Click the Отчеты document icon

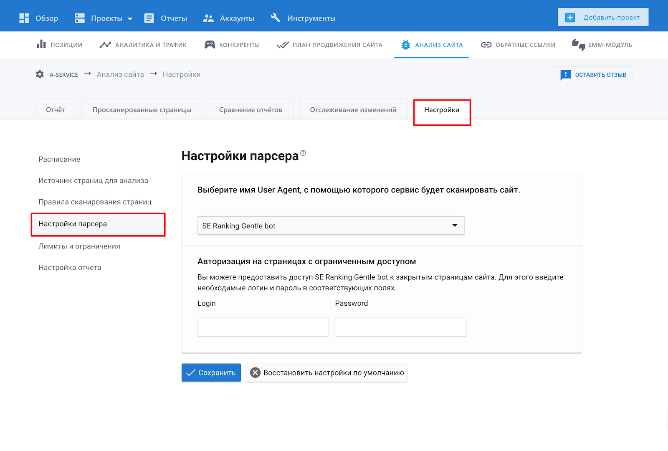coord(149,18)
